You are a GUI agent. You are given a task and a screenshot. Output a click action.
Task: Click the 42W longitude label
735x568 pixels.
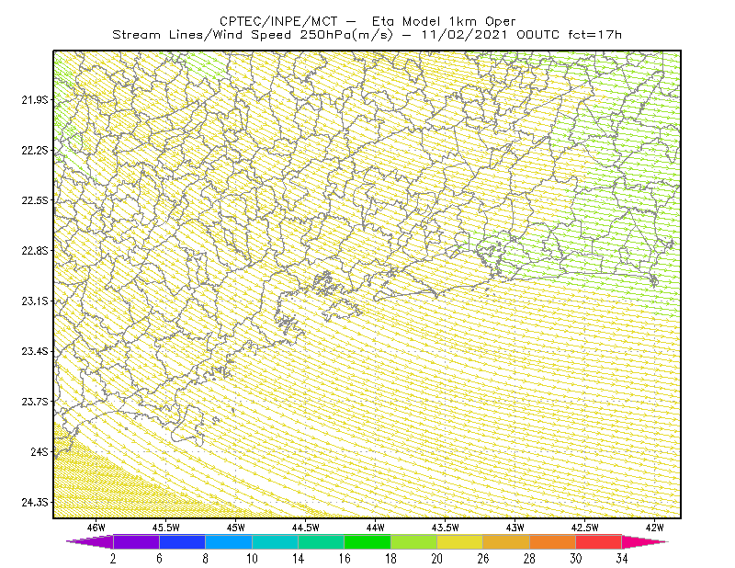click(x=654, y=528)
